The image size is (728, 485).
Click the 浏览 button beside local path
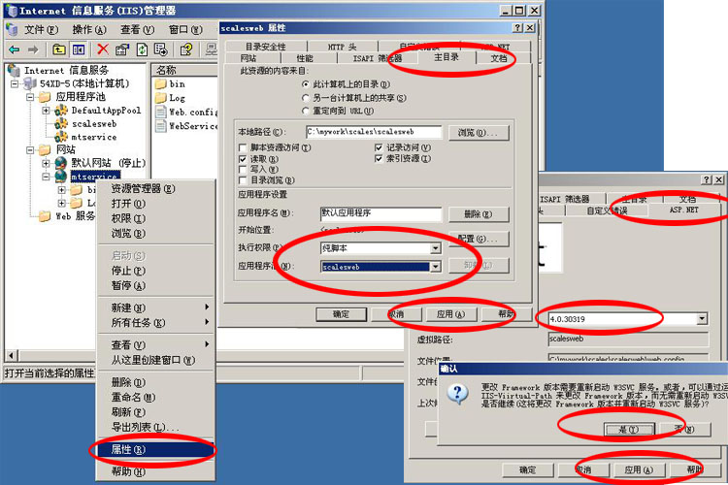[x=479, y=133]
